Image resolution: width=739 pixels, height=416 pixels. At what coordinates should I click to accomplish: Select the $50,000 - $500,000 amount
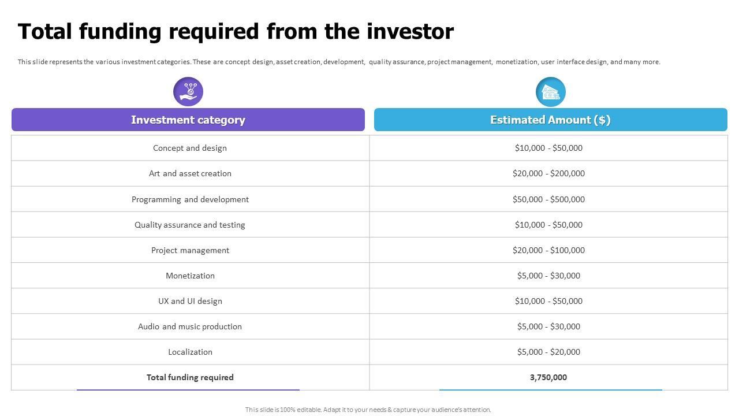(x=548, y=199)
